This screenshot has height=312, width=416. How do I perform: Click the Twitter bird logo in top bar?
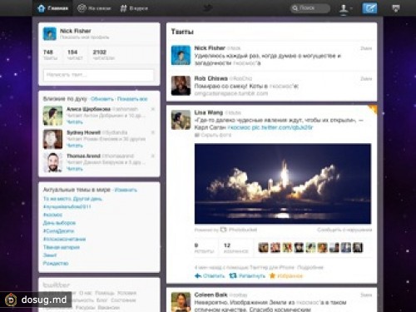[208, 8]
